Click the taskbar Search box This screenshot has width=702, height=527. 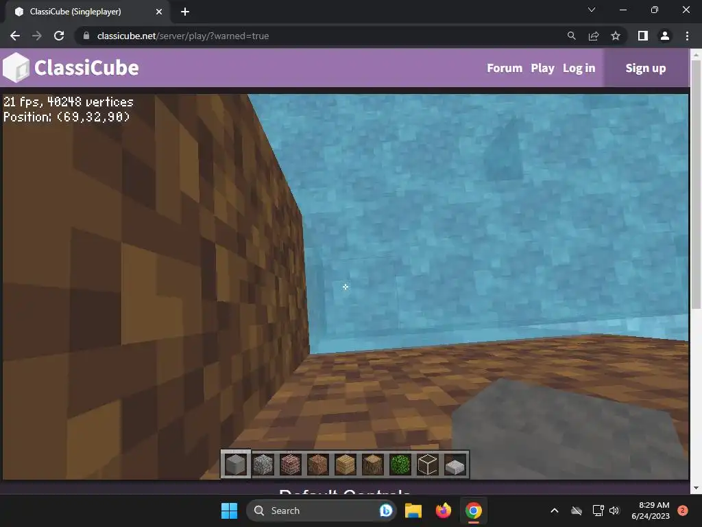(321, 511)
